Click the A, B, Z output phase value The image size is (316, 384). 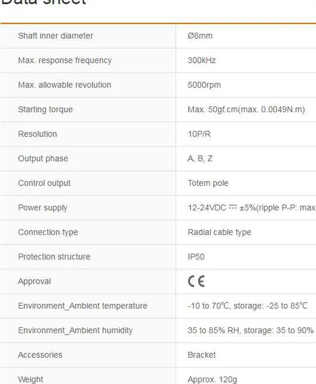[x=200, y=158]
